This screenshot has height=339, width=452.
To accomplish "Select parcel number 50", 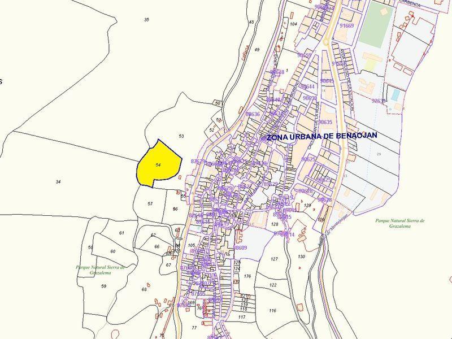I will 218,103.
